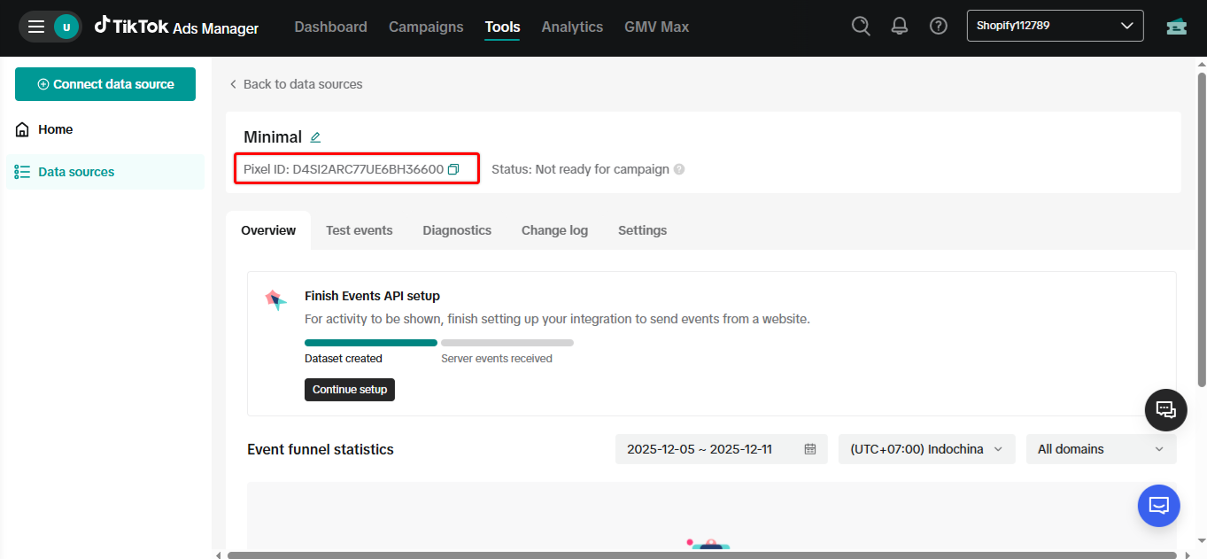The height and width of the screenshot is (559, 1207).
Task: Click the Pixel ID D4SI2ARC77UE6BH36600 text
Action: click(344, 169)
